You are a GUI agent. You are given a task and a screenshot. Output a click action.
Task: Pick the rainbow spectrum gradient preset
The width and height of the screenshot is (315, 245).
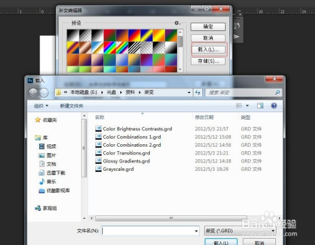110,47
